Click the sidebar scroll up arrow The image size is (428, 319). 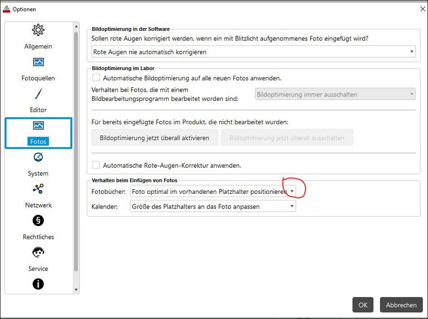[76, 27]
